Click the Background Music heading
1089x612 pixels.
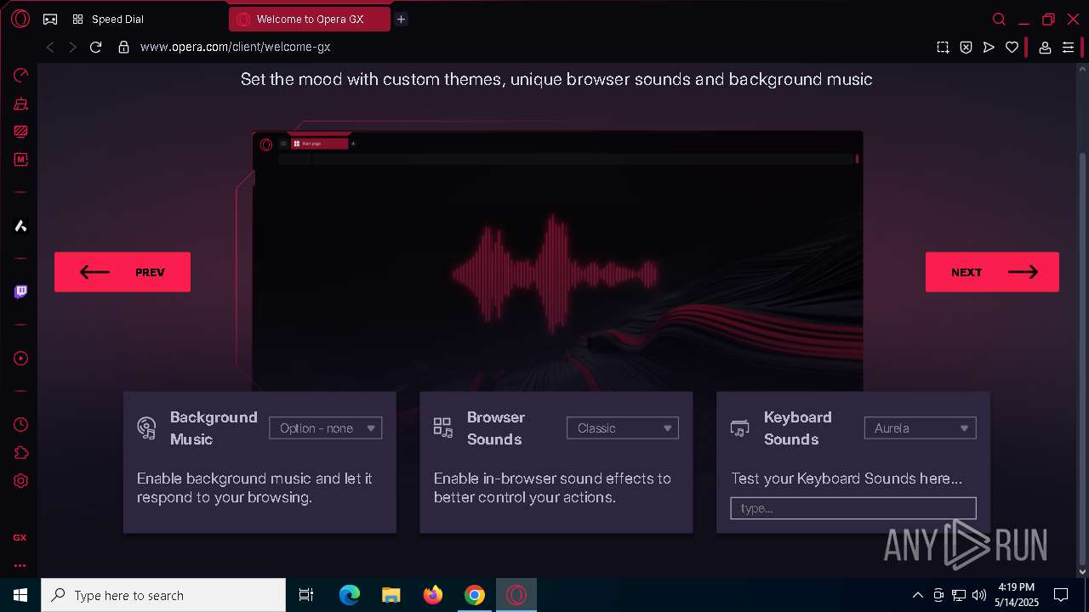pyautogui.click(x=214, y=428)
